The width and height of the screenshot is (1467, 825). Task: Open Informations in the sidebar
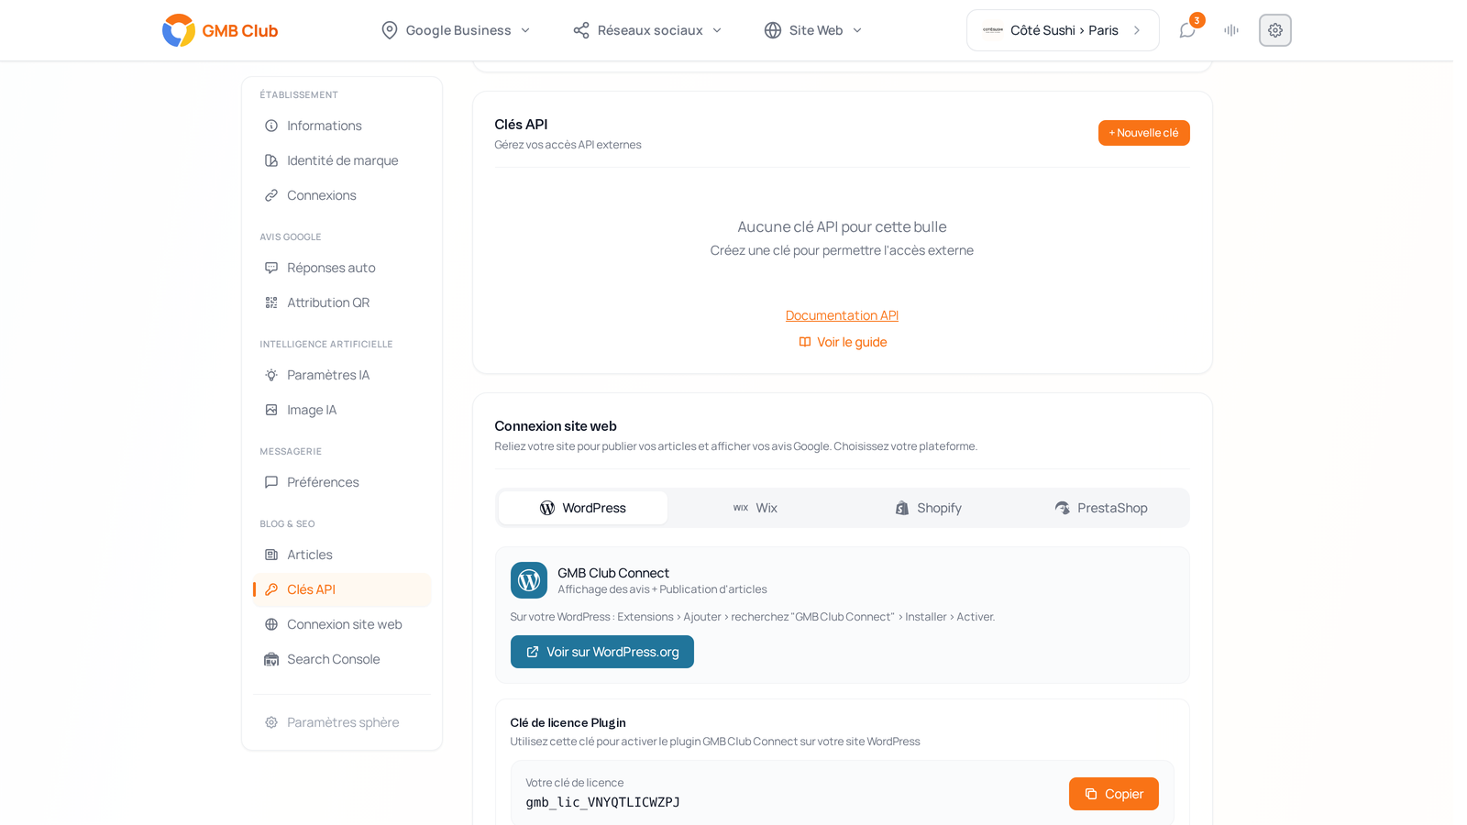tap(342, 126)
